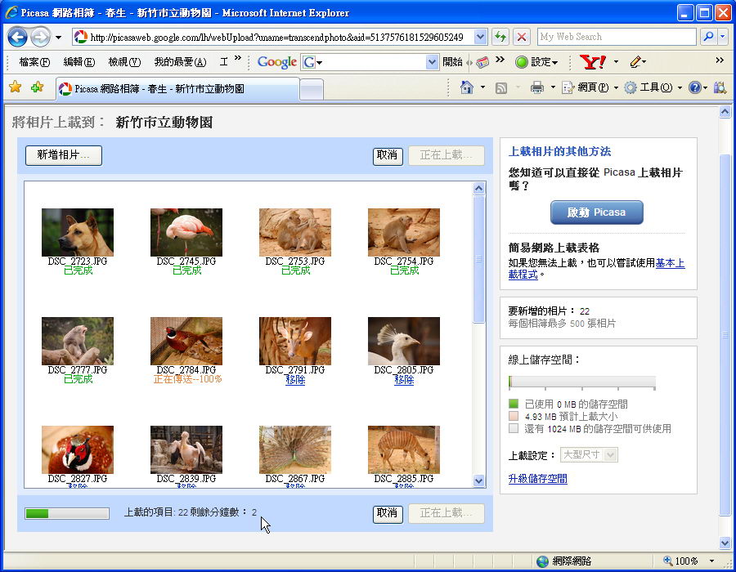The width and height of the screenshot is (736, 572).
Task: Open the recent pages arrow beside Forward
Action: pos(58,37)
